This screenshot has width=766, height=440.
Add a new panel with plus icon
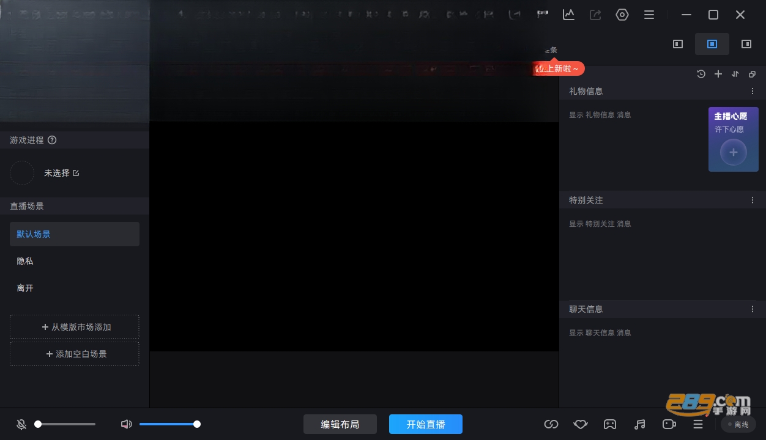click(718, 74)
